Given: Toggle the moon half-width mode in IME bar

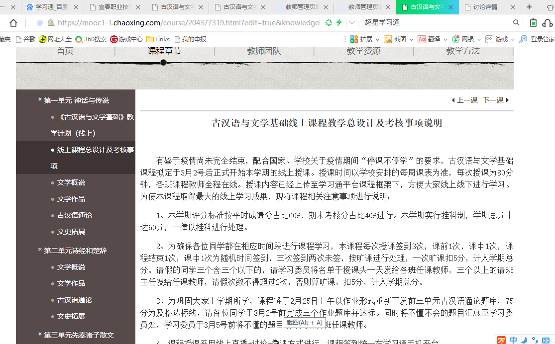Looking at the screenshot, I should click(x=524, y=340).
